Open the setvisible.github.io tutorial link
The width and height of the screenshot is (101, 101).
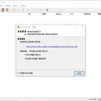[52, 47]
